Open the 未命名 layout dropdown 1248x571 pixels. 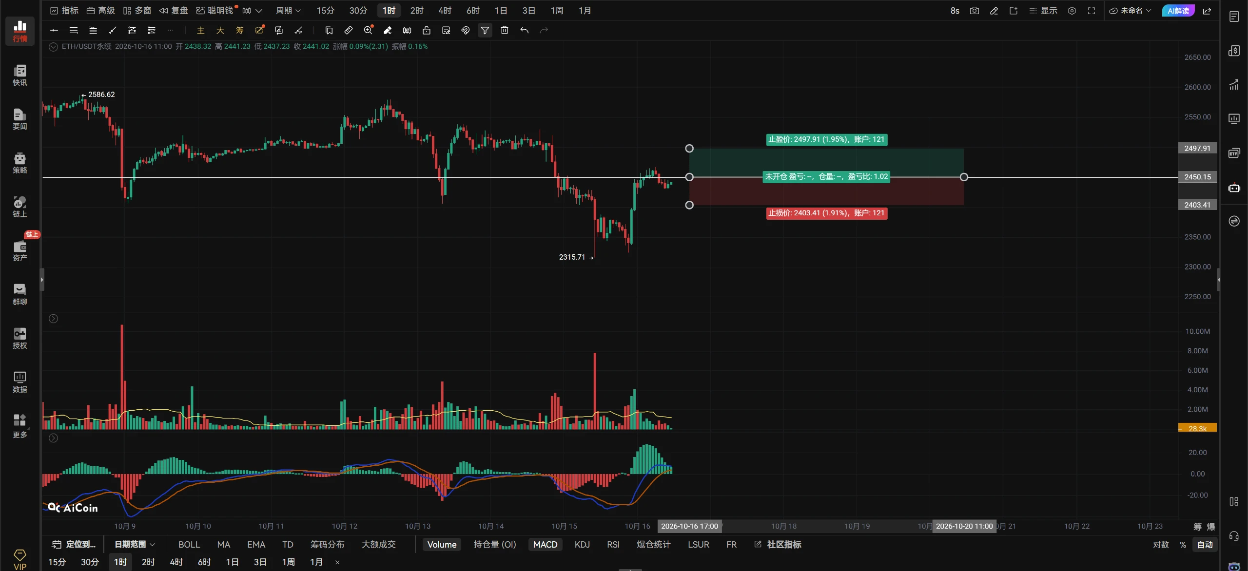pyautogui.click(x=1131, y=11)
